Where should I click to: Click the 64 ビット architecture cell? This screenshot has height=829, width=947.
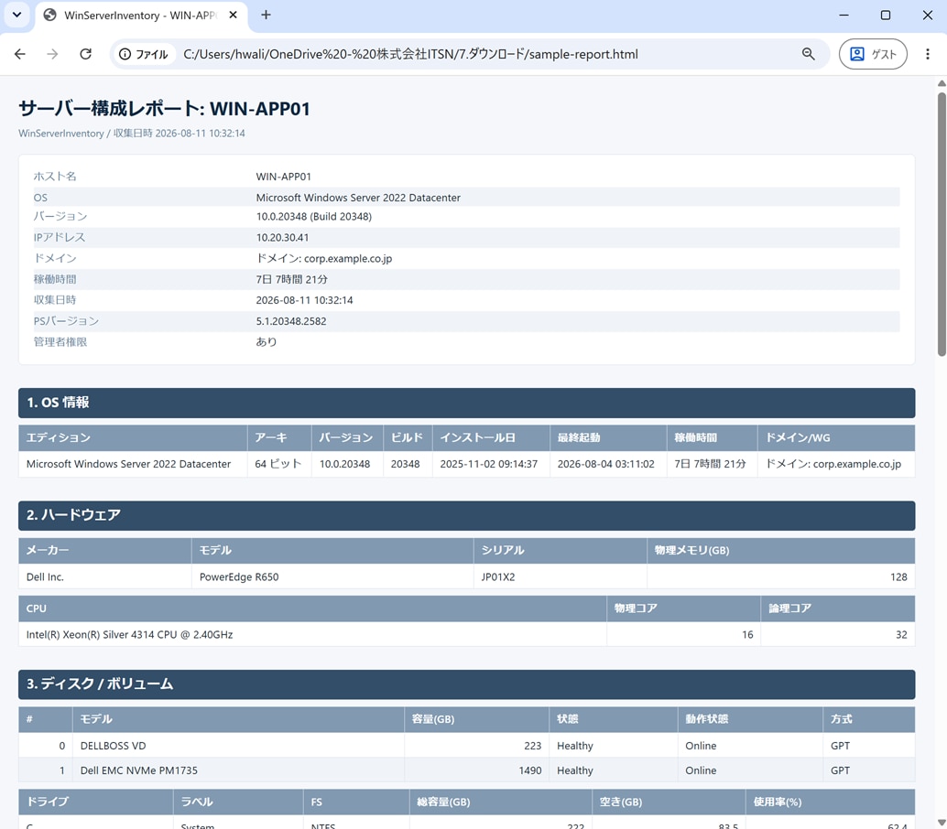(x=278, y=464)
